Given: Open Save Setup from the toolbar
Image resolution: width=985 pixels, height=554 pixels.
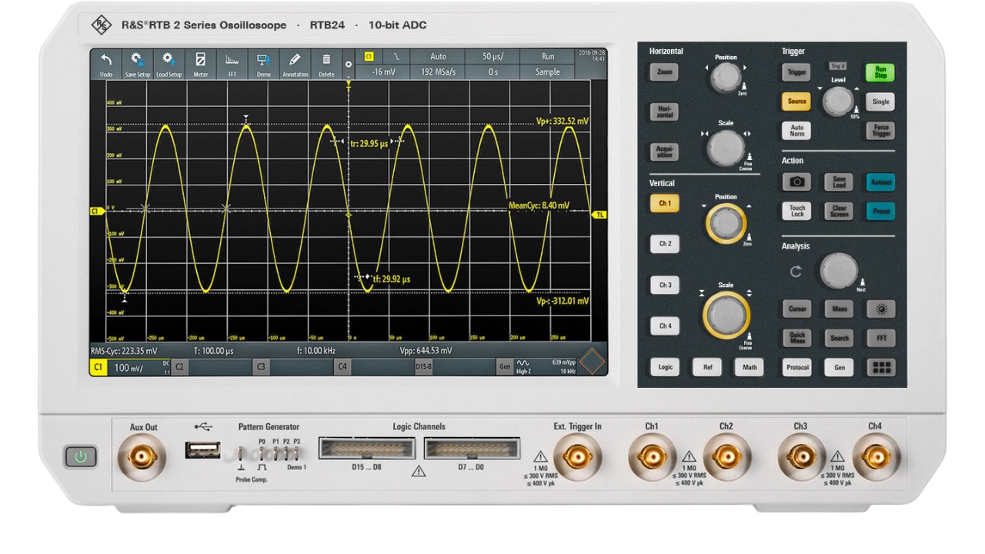Looking at the screenshot, I should pyautogui.click(x=138, y=62).
